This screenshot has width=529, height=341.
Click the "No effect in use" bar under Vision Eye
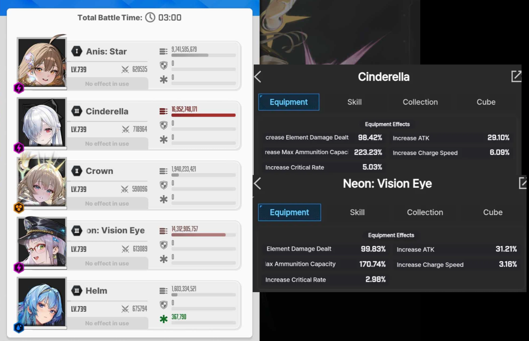click(107, 264)
